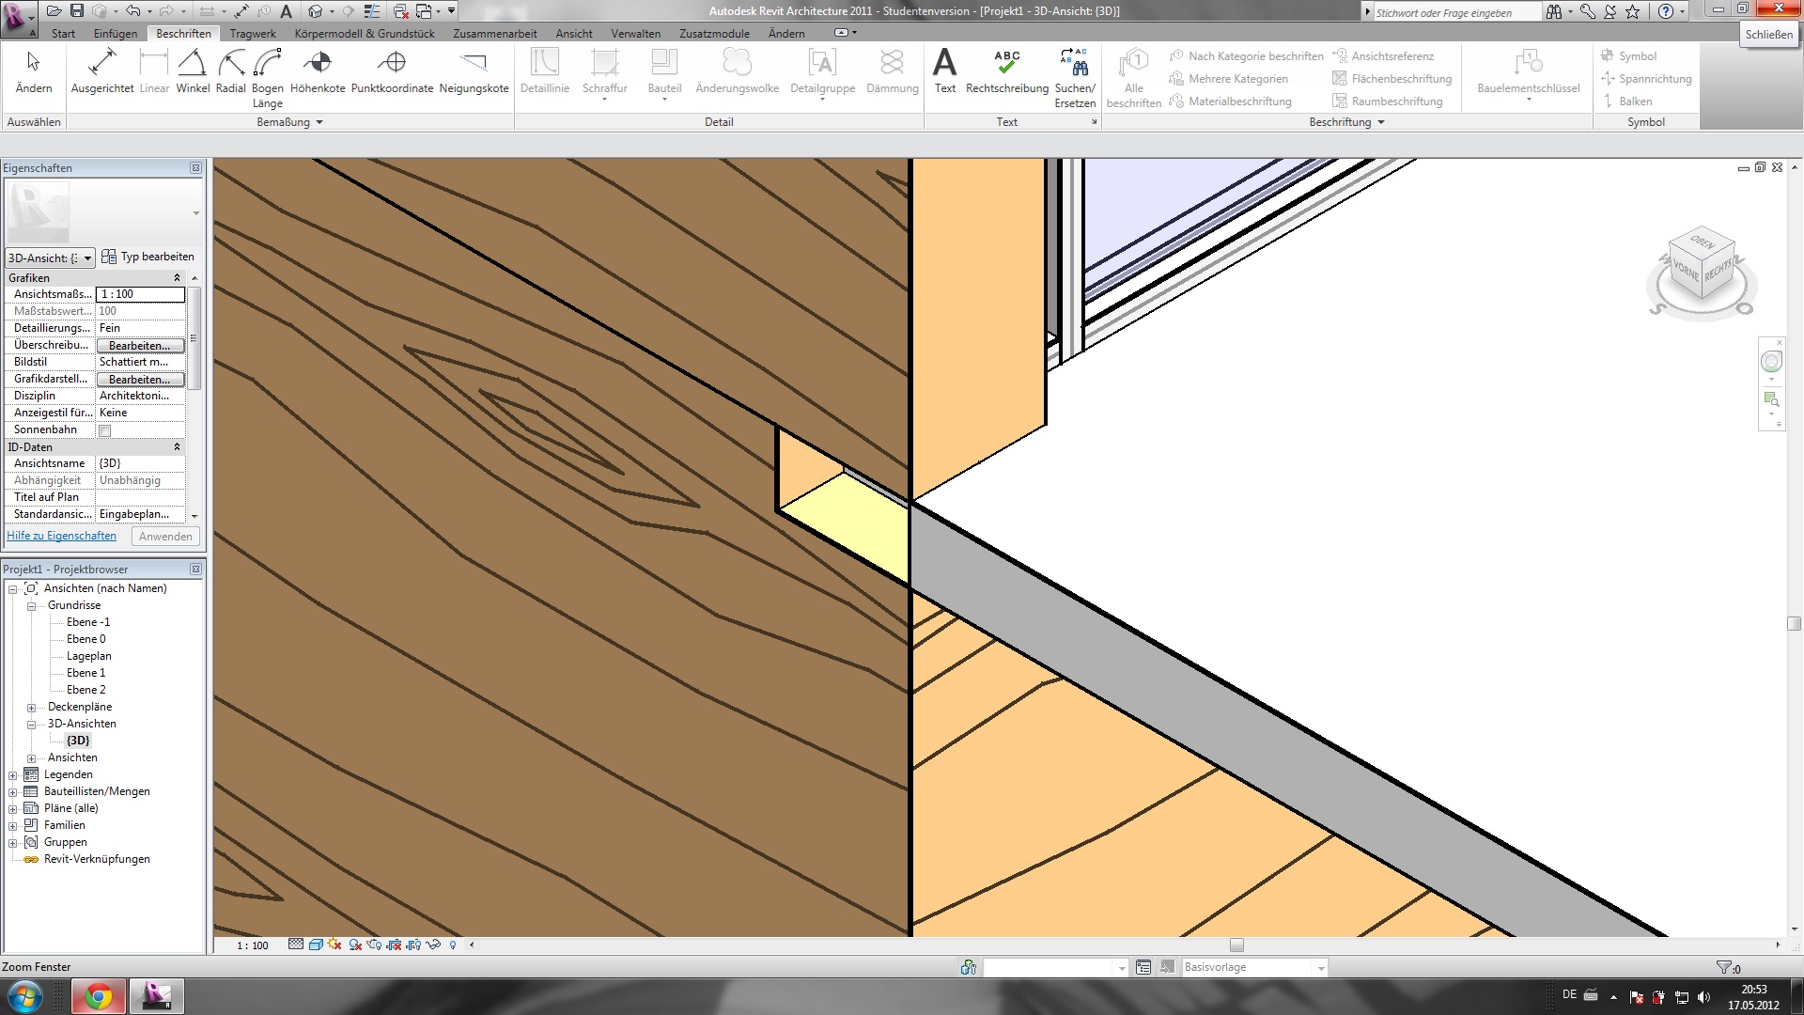This screenshot has width=1804, height=1015.
Task: Open the Verwalten ribbon tab
Action: [635, 33]
